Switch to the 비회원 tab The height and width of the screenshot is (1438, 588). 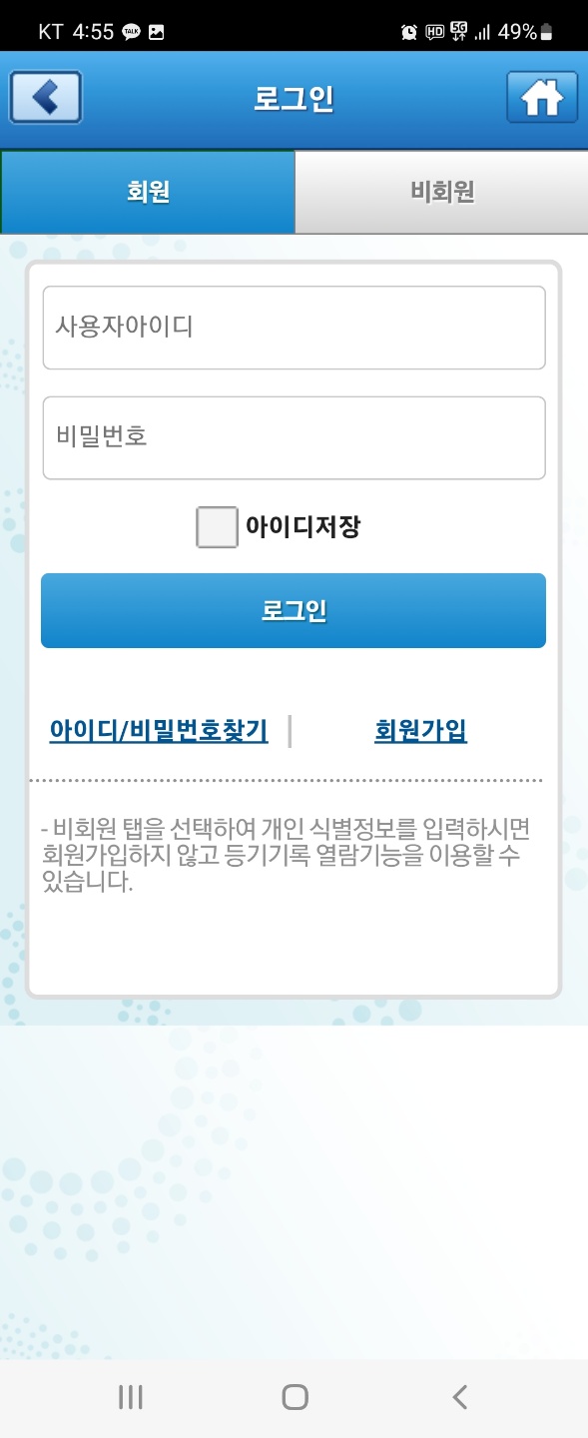(x=441, y=192)
